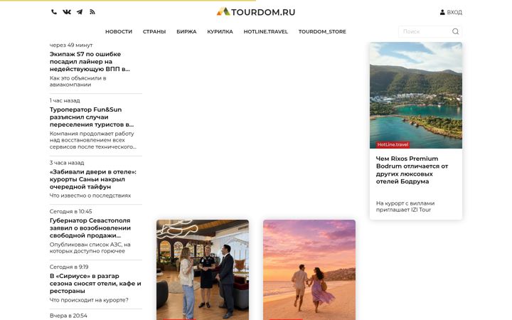Open the Telegram channel icon
Image resolution: width=512 pixels, height=320 pixels.
(80, 12)
